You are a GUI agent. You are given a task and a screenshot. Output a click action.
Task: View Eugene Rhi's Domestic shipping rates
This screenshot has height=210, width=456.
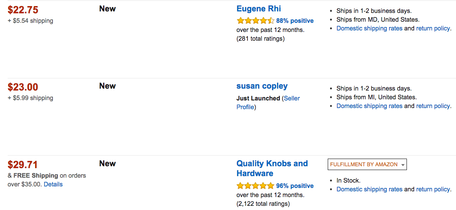tap(369, 28)
